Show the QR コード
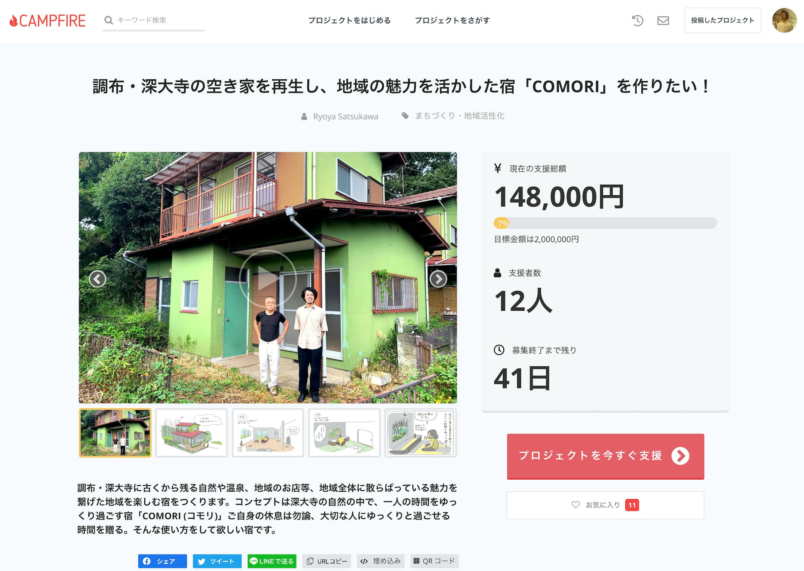 pos(434,561)
